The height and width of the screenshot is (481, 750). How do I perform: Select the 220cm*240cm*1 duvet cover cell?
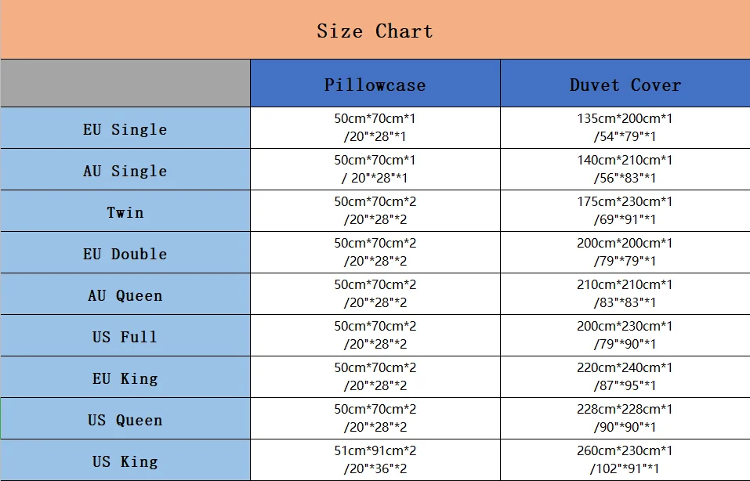pyautogui.click(x=625, y=377)
